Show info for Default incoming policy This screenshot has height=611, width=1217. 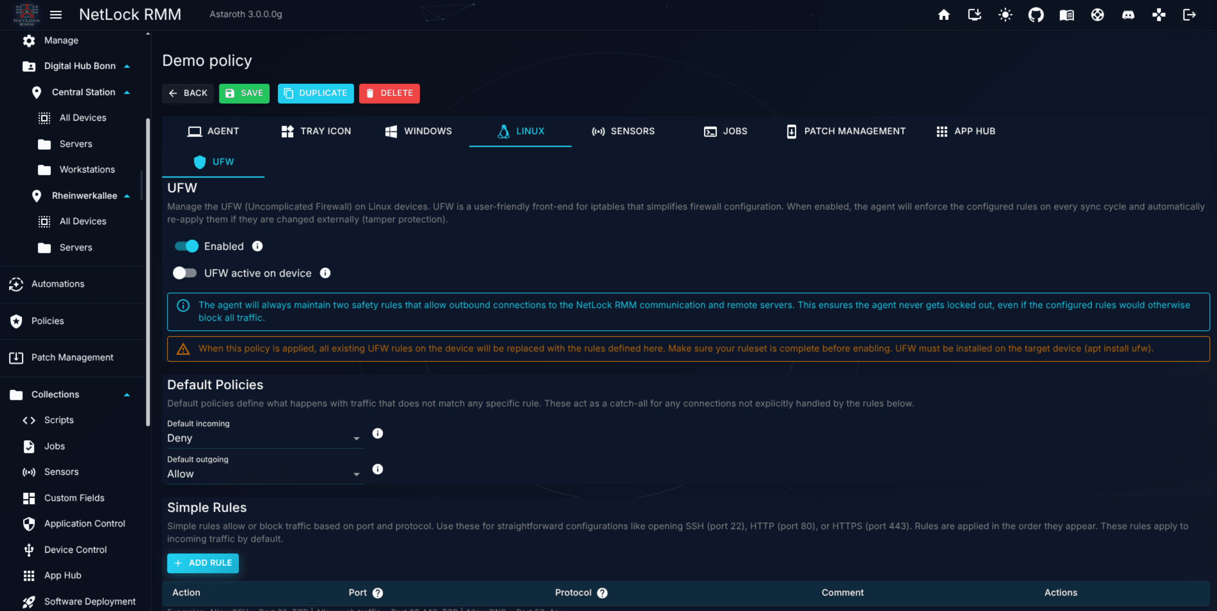(x=378, y=434)
